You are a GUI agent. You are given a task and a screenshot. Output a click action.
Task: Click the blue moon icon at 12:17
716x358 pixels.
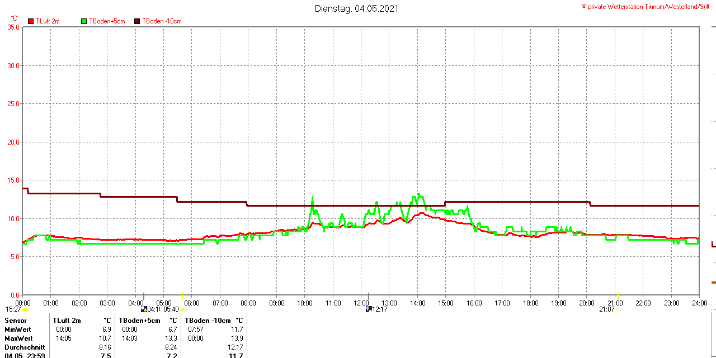[369, 309]
